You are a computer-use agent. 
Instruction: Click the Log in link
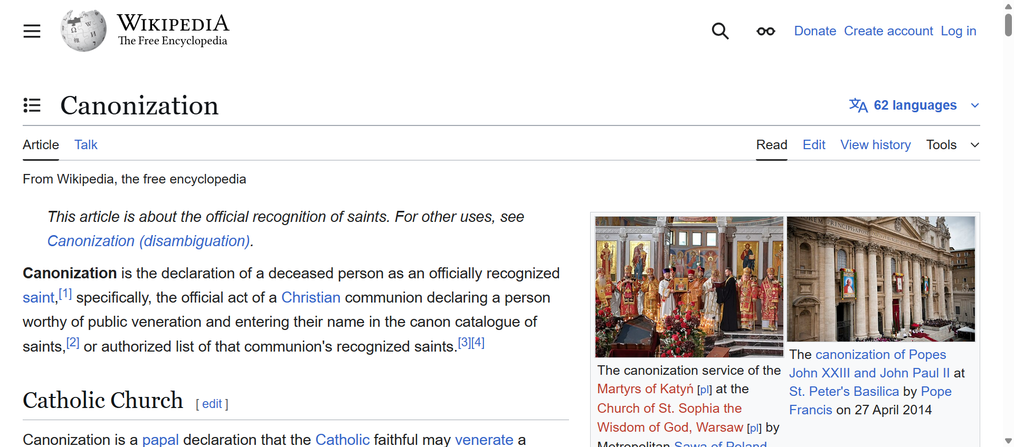pyautogui.click(x=959, y=31)
